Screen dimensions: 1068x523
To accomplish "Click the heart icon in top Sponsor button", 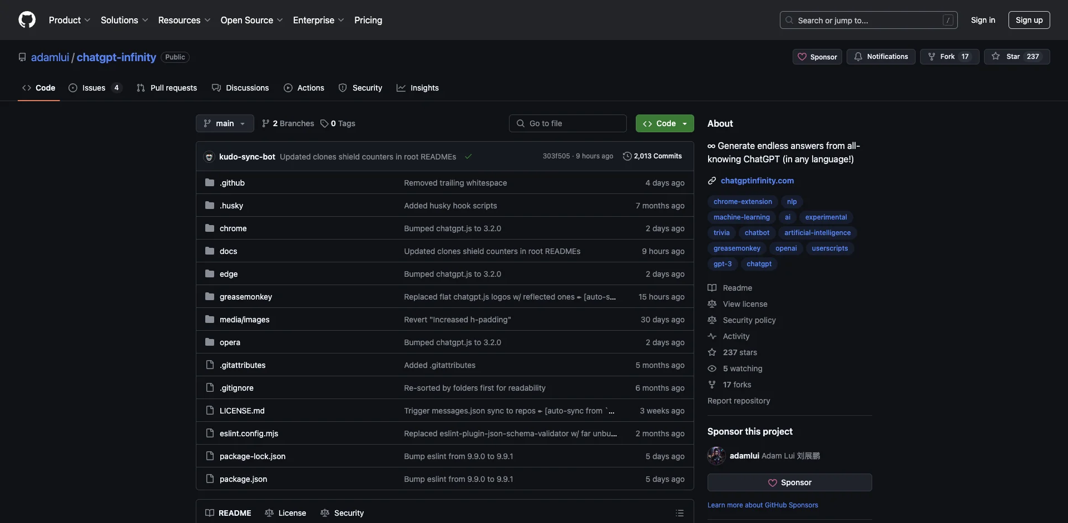I will coord(802,57).
